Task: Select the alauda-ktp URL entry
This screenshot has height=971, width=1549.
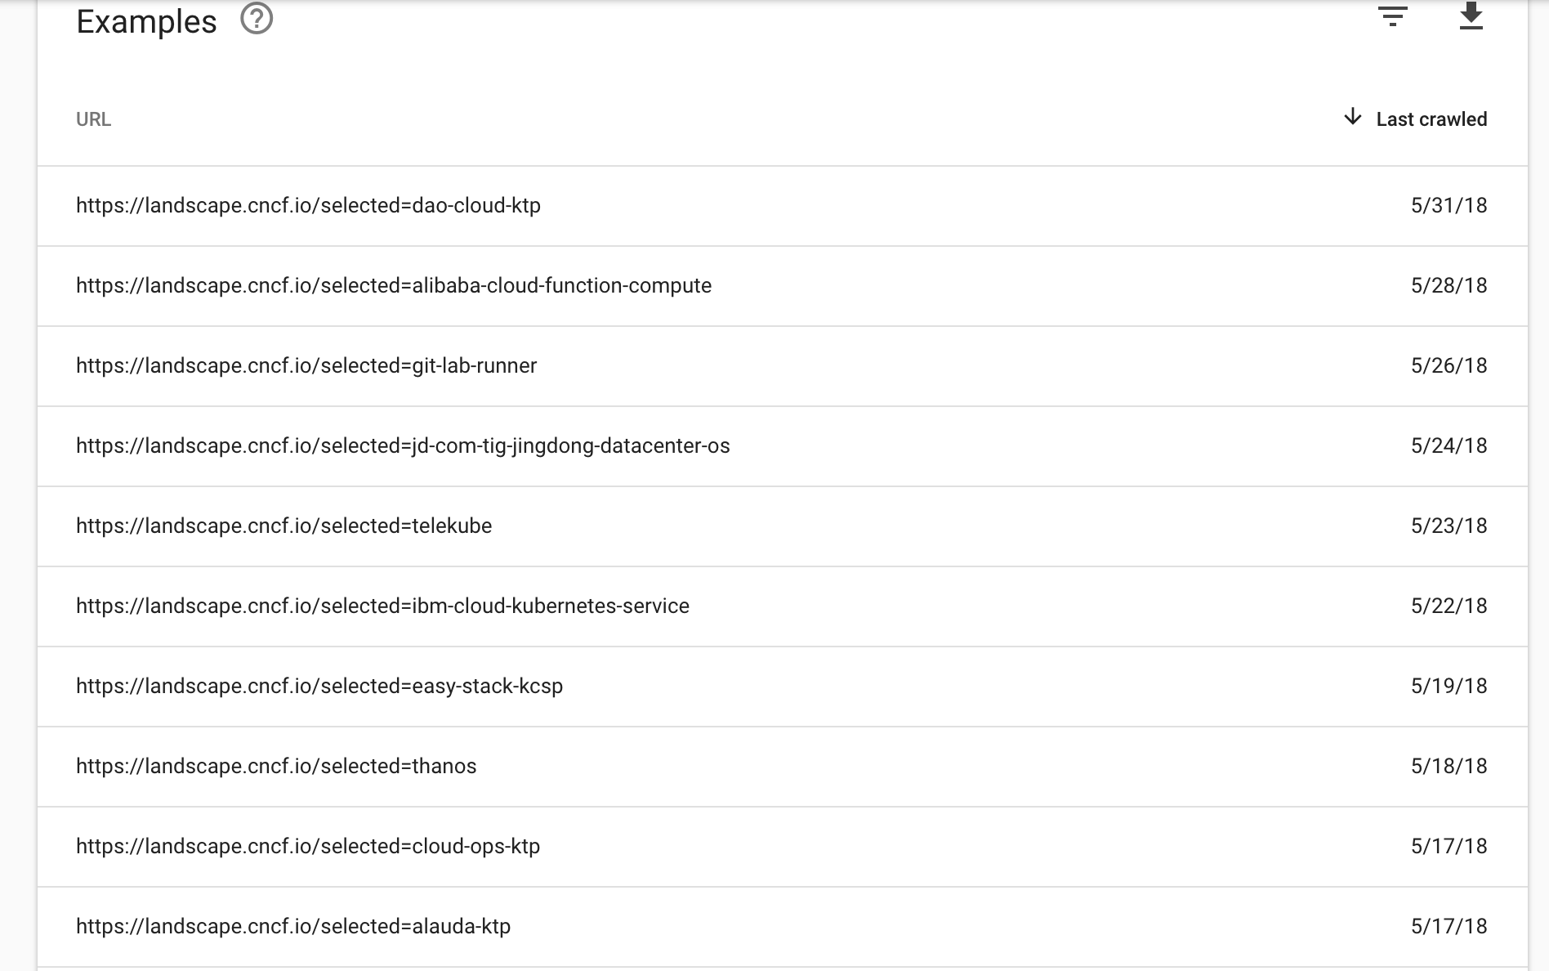Action: (292, 927)
